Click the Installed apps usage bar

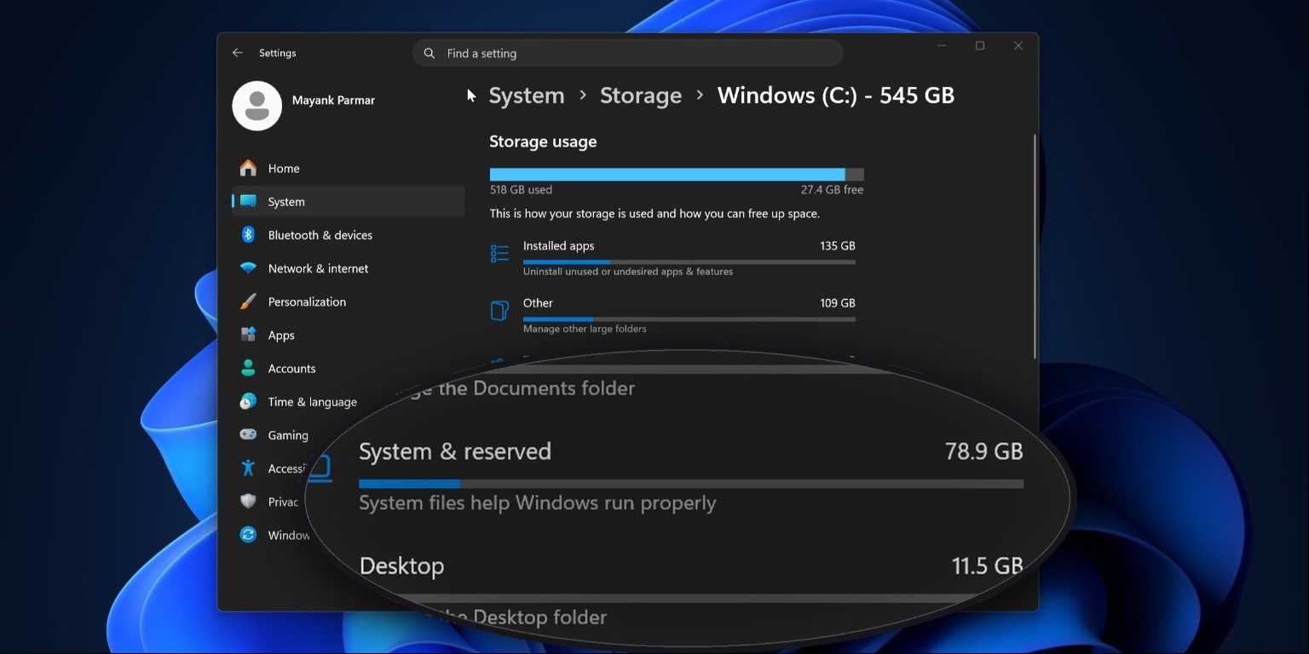pyautogui.click(x=689, y=262)
